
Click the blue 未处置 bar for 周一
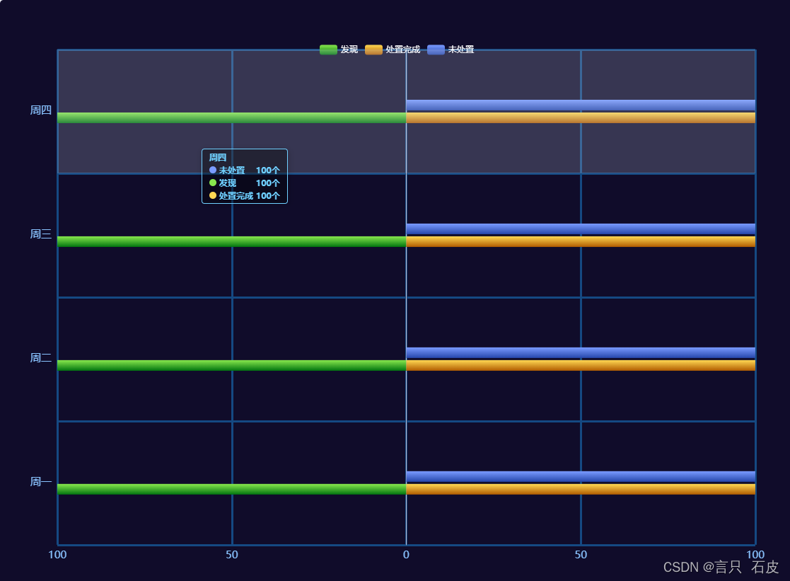(x=581, y=476)
